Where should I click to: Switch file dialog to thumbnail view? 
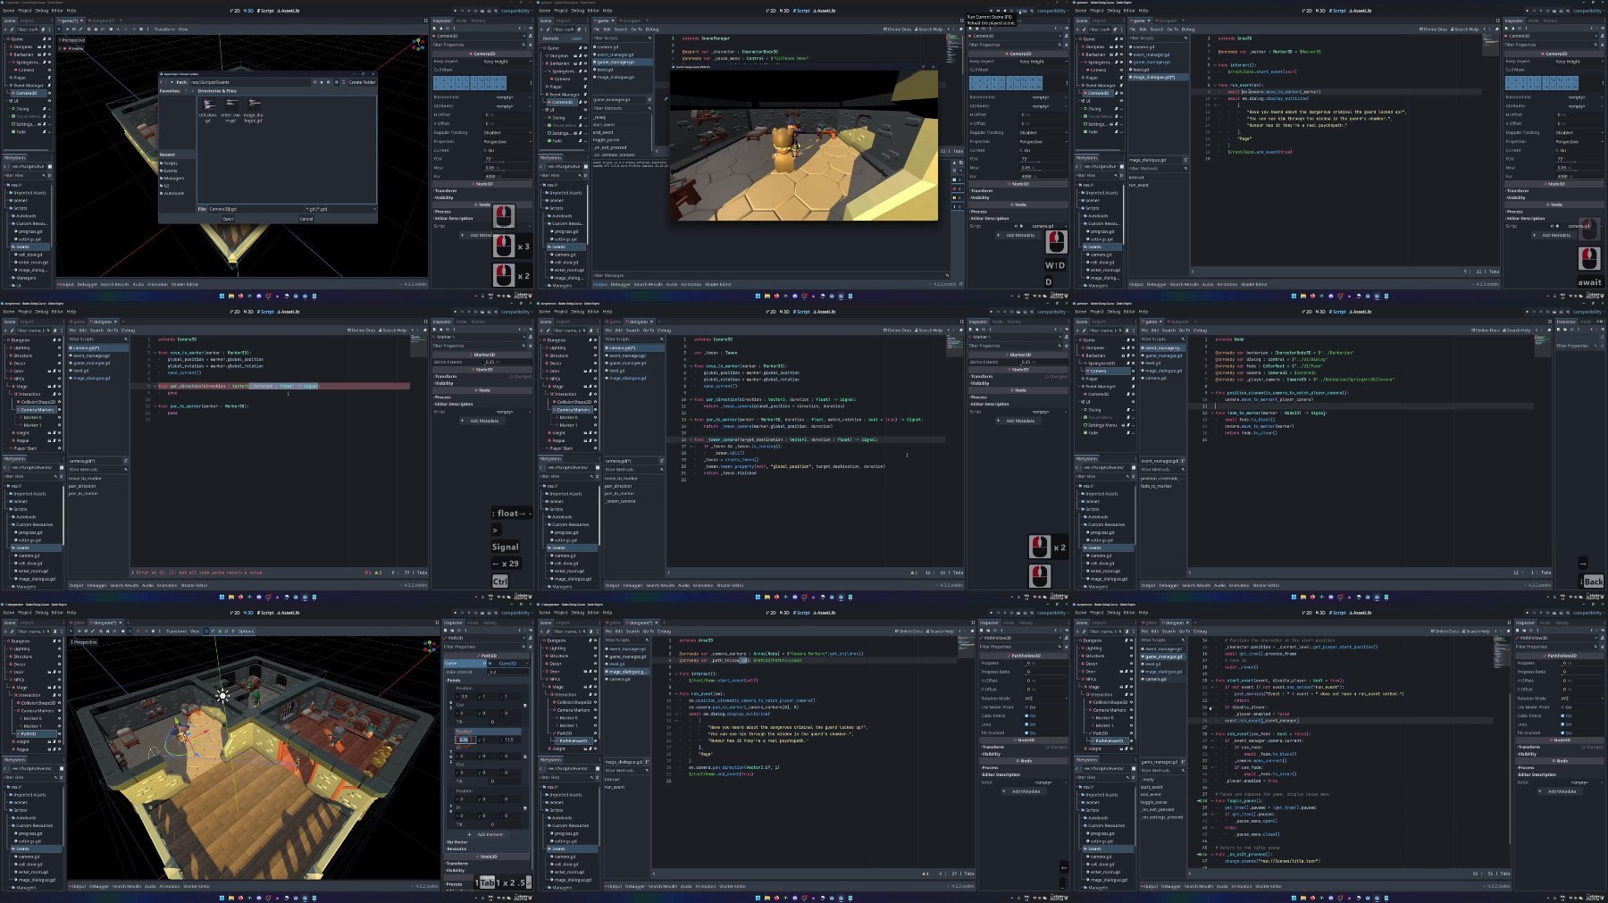tap(337, 82)
